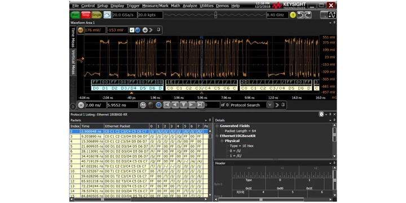Open the Measure/Mark menu
The width and height of the screenshot is (406, 203).
pos(155,6)
